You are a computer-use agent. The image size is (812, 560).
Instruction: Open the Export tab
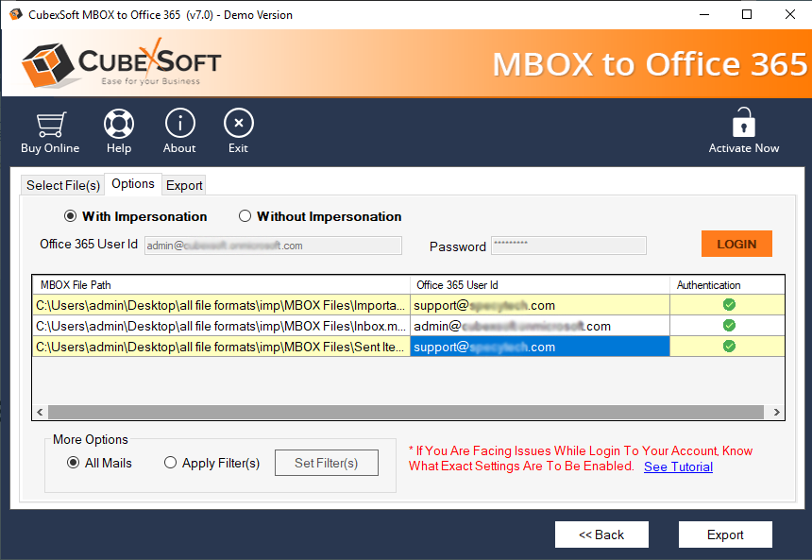tap(184, 185)
